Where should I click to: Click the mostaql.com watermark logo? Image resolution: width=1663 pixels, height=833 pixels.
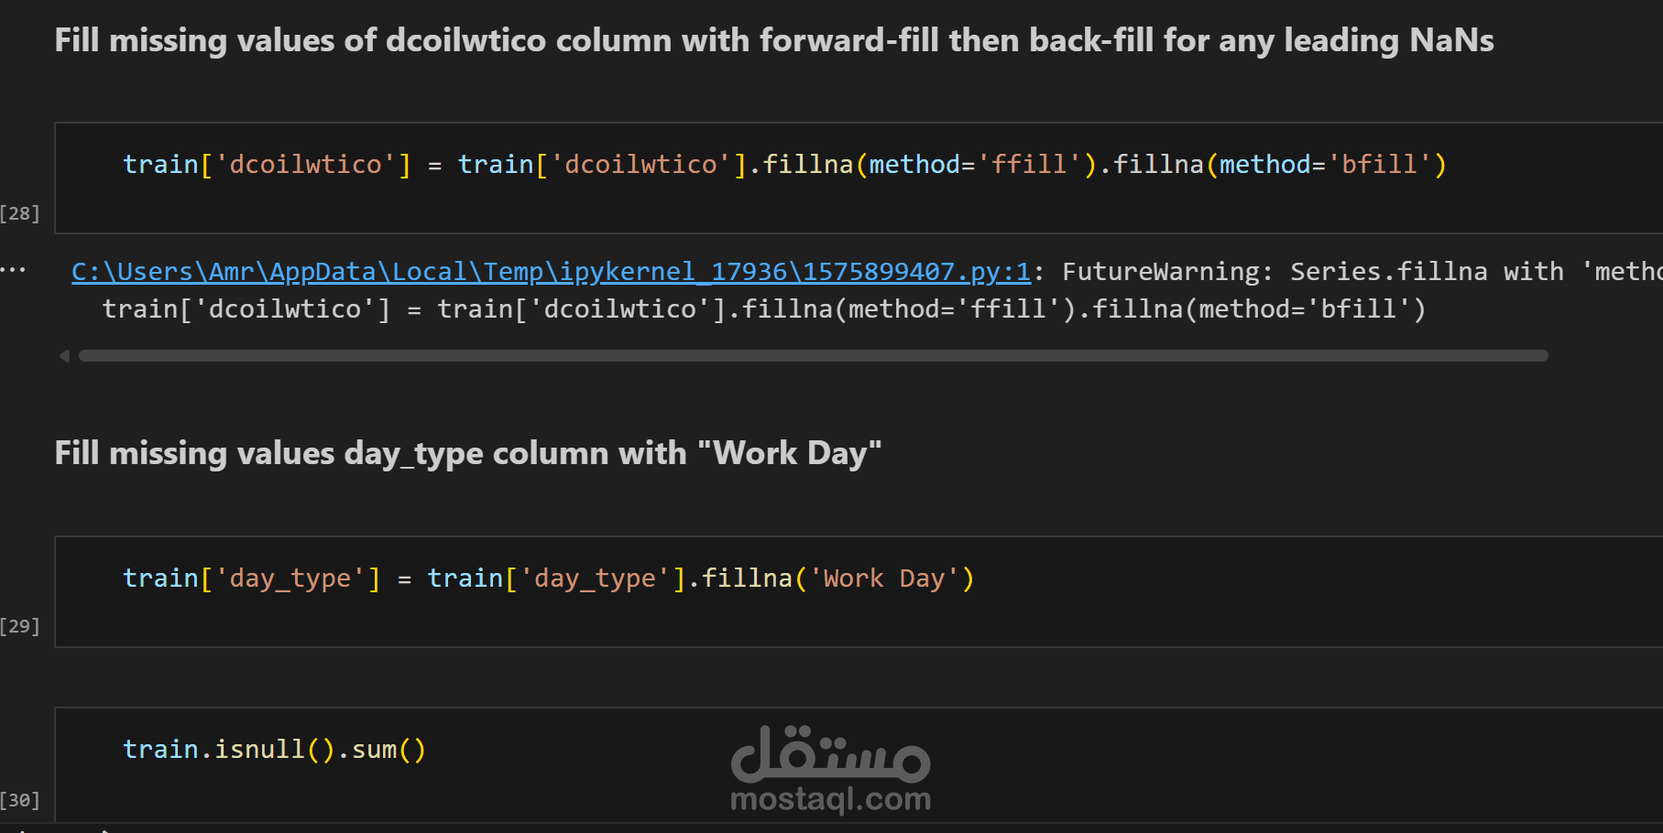click(830, 769)
